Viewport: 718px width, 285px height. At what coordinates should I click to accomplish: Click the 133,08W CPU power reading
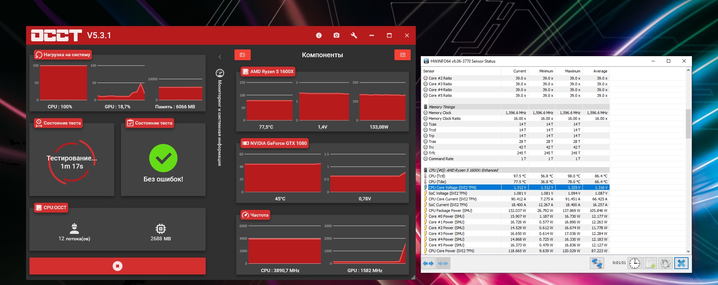click(x=379, y=127)
